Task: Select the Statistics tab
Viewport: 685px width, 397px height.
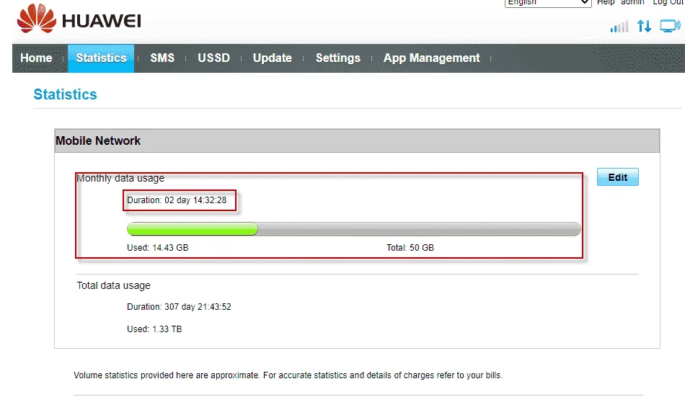Action: coord(101,58)
